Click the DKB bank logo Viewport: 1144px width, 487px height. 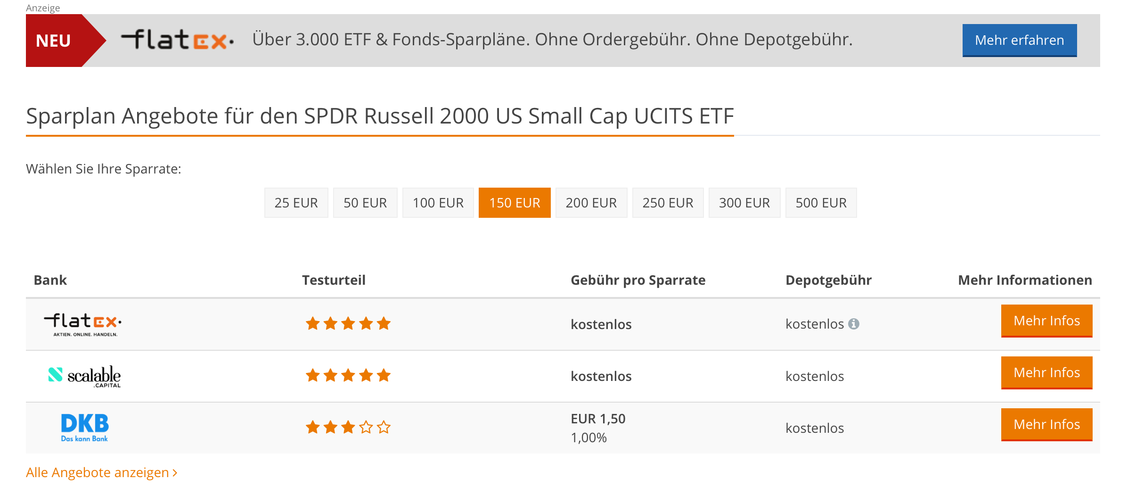pos(85,428)
